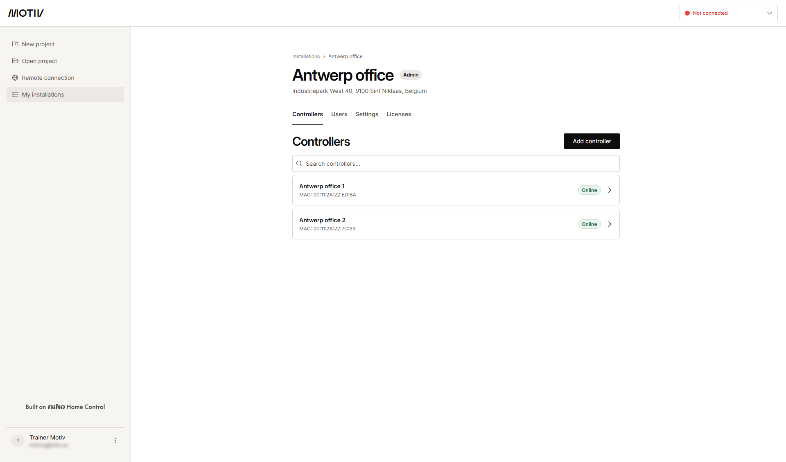Click the Open project folder icon
The height and width of the screenshot is (462, 786).
pos(15,61)
